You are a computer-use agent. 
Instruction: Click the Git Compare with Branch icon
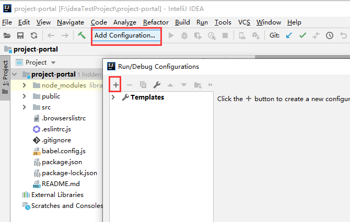(x=316, y=35)
